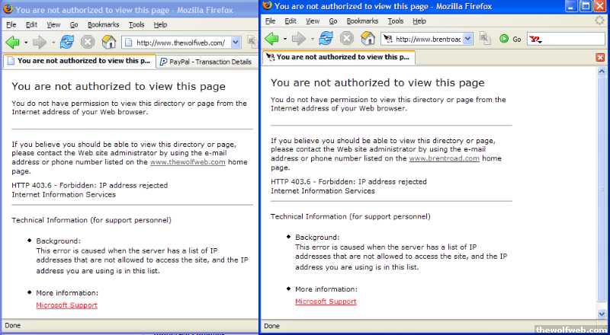This screenshot has height=335, width=610.
Task: Click activity throbber in right window
Action: (x=599, y=21)
